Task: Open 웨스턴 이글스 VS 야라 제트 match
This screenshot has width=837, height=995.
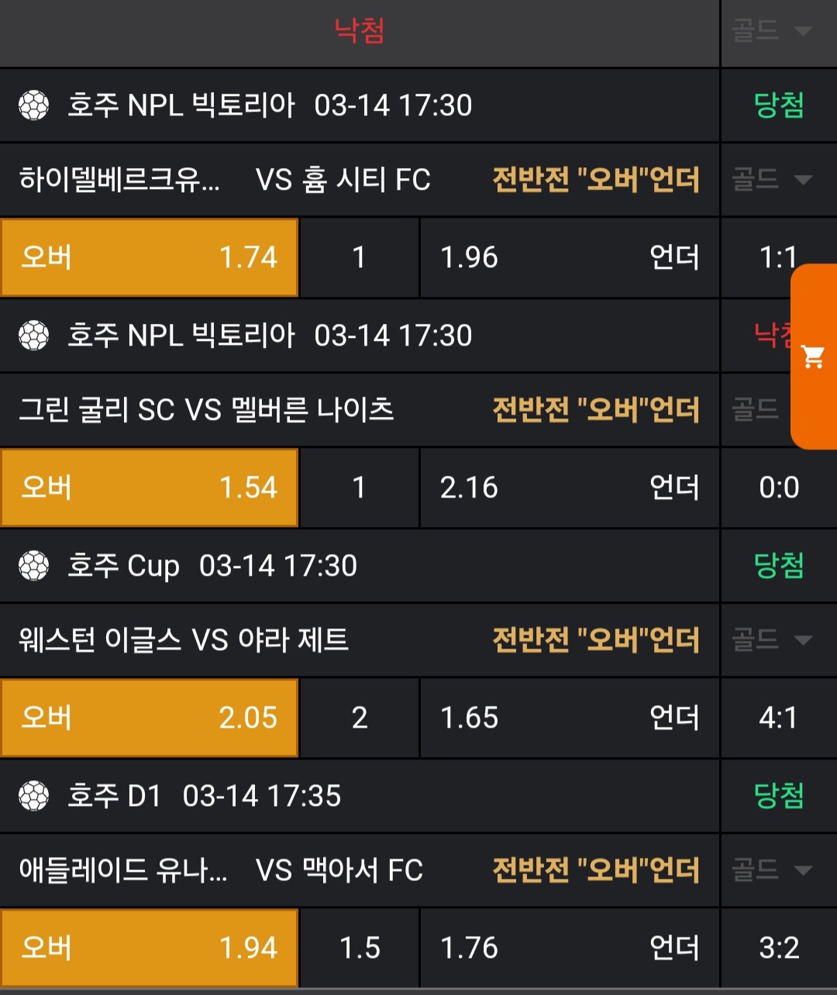Action: [184, 640]
